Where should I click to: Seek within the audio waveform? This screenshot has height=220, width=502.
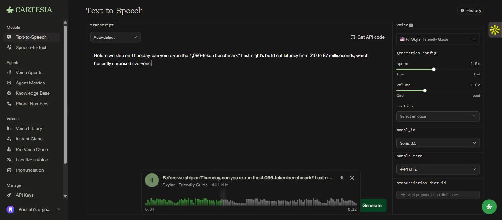tap(251, 202)
